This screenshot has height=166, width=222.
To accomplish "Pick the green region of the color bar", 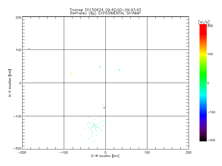I will [x=203, y=80].
